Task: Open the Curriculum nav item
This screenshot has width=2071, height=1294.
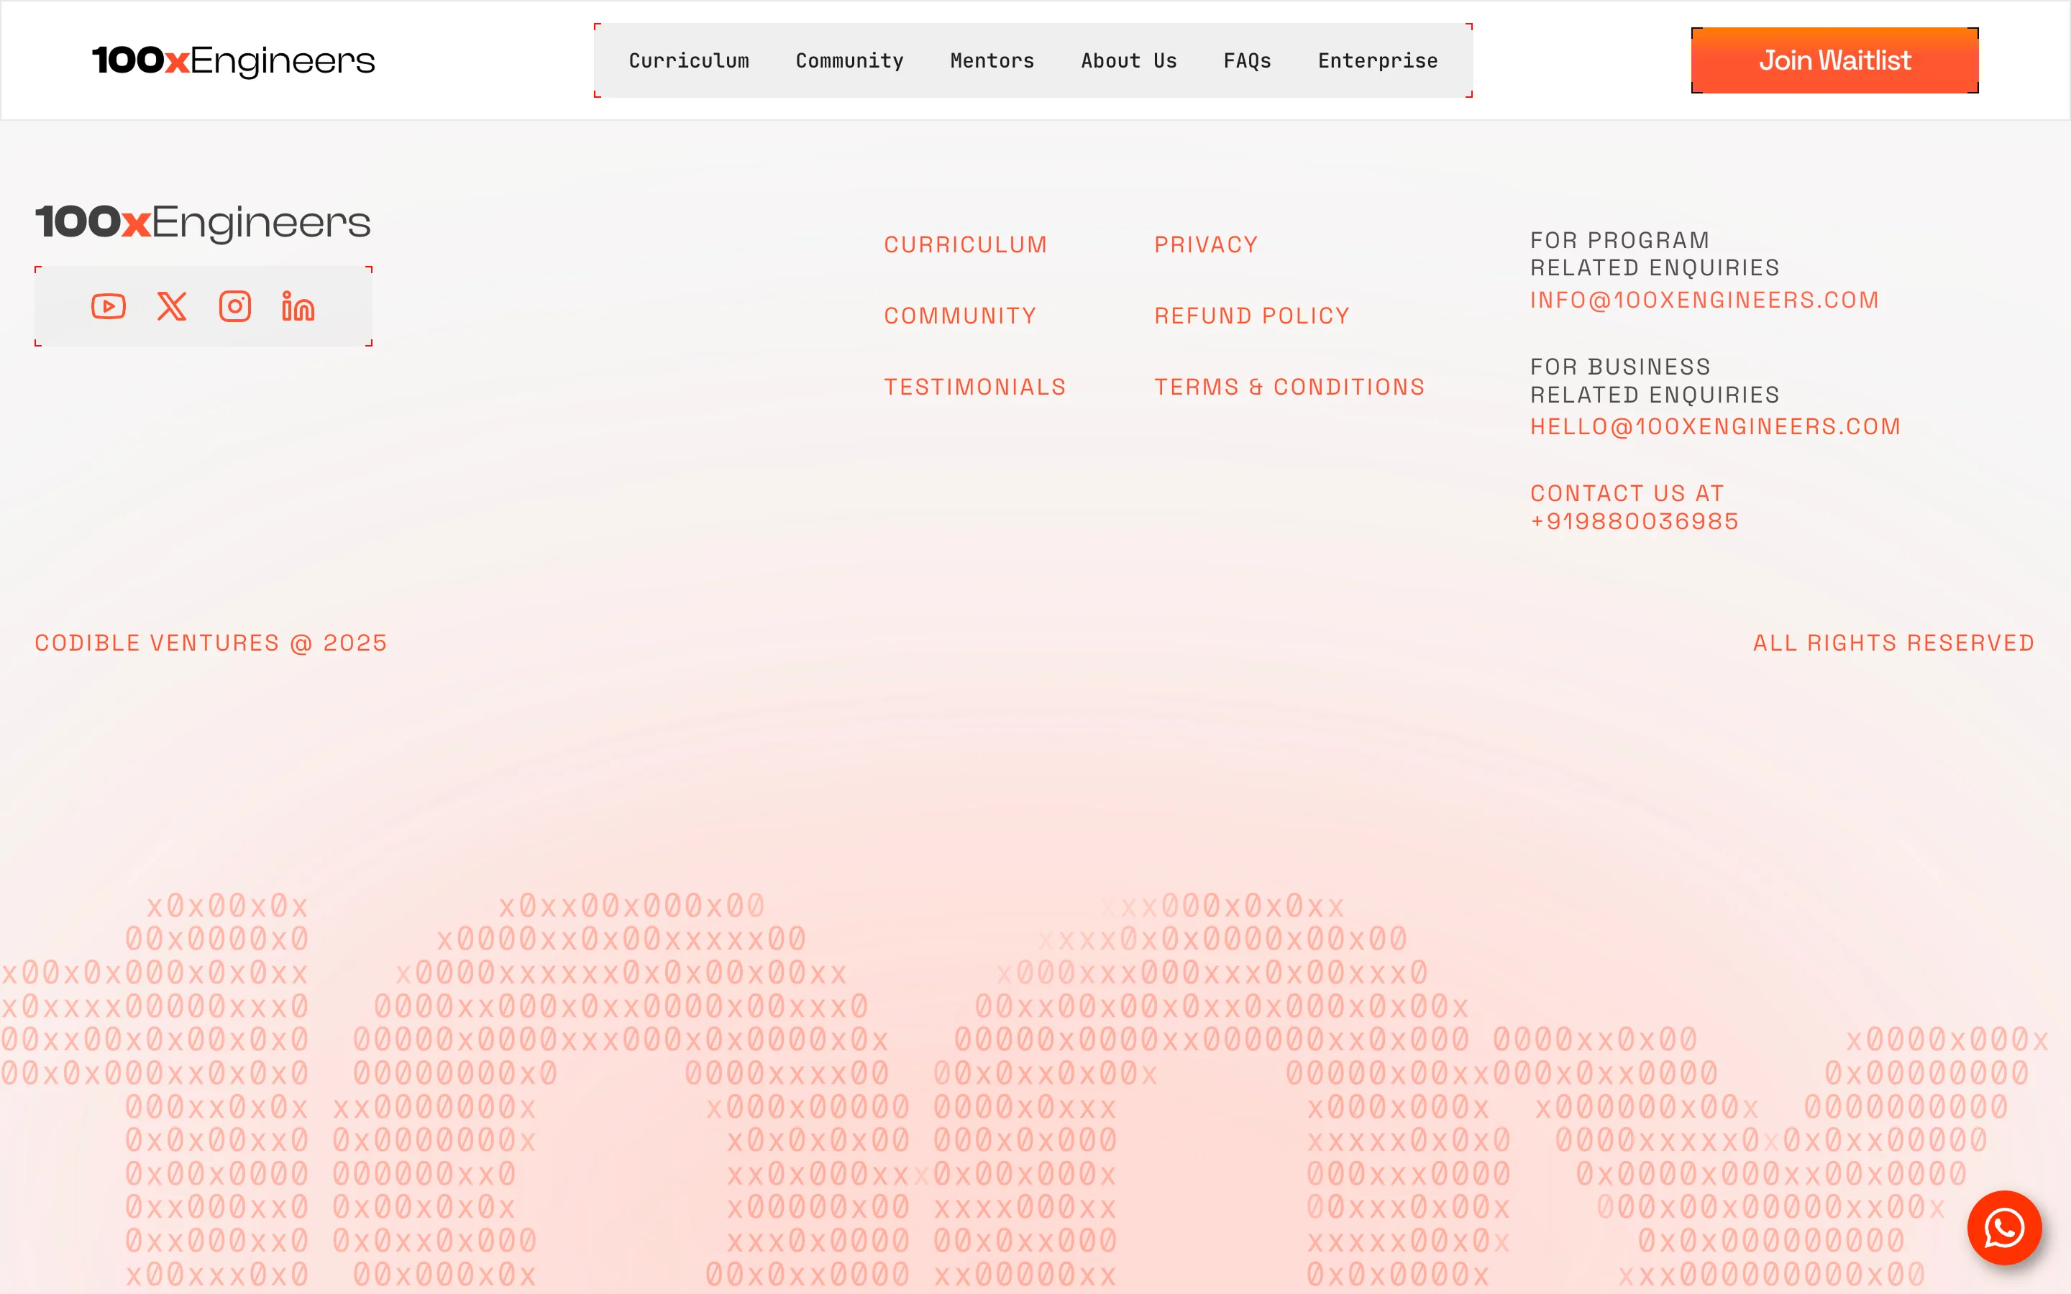Action: pos(689,61)
